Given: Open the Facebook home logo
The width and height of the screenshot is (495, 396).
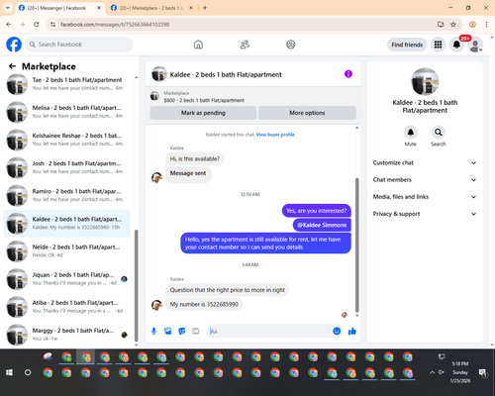Looking at the screenshot, I should tap(14, 45).
